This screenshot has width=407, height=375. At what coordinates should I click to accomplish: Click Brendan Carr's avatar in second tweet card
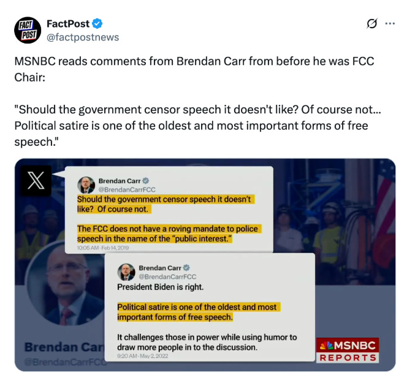point(126,272)
